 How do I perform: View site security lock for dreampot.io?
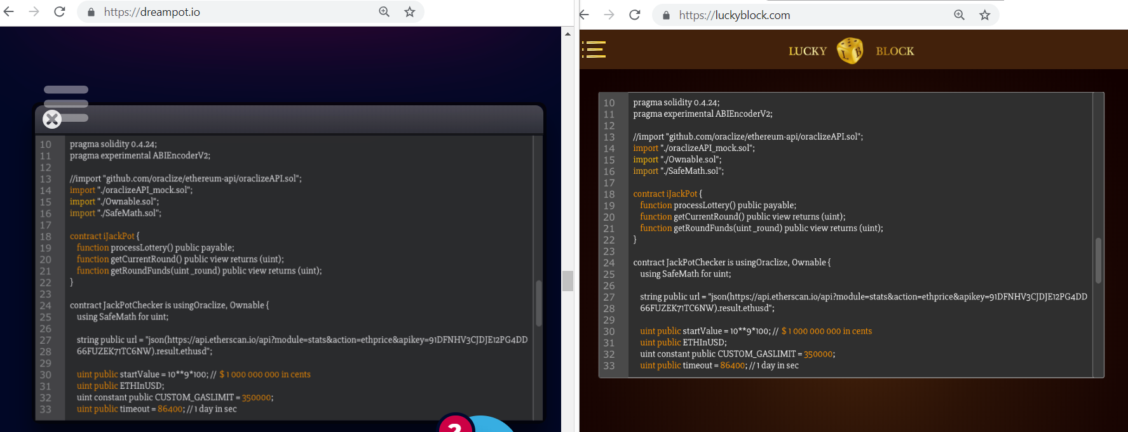(91, 12)
